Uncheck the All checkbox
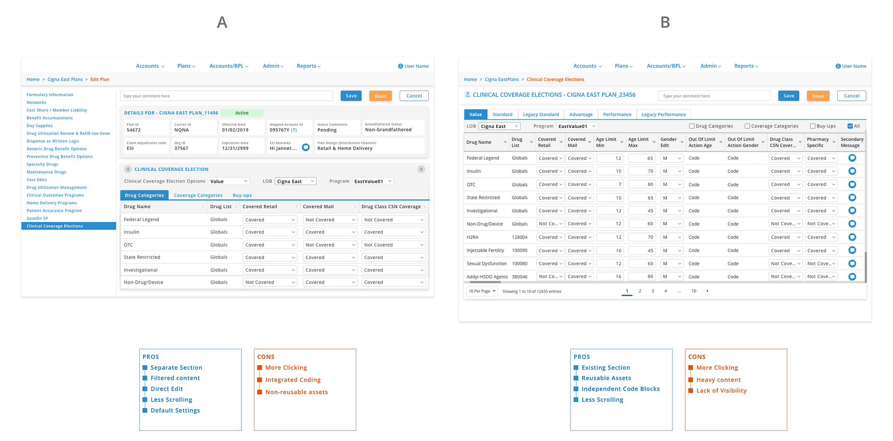The height and width of the screenshot is (441, 893). coord(850,126)
